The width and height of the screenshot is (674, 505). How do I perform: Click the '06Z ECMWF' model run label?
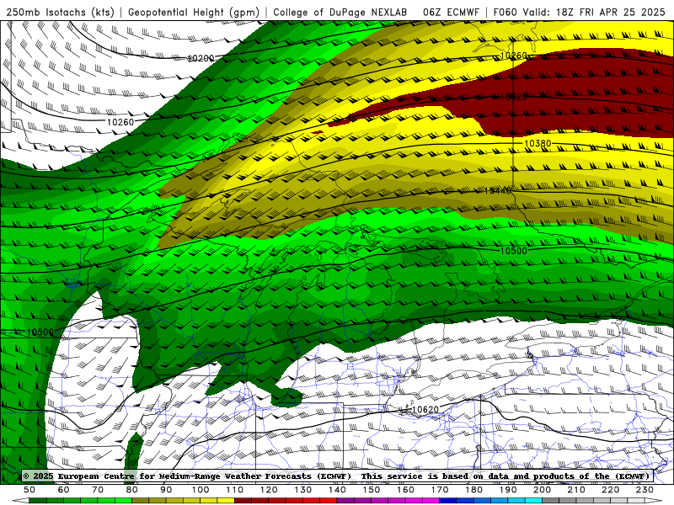tap(451, 12)
